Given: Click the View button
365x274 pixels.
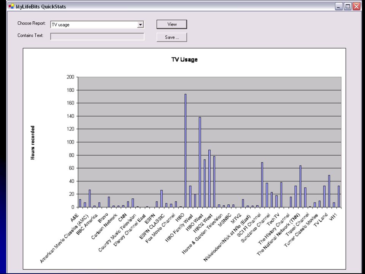Looking at the screenshot, I should click(x=172, y=24).
